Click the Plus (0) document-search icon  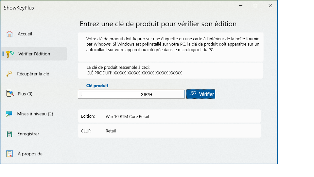tap(10, 93)
